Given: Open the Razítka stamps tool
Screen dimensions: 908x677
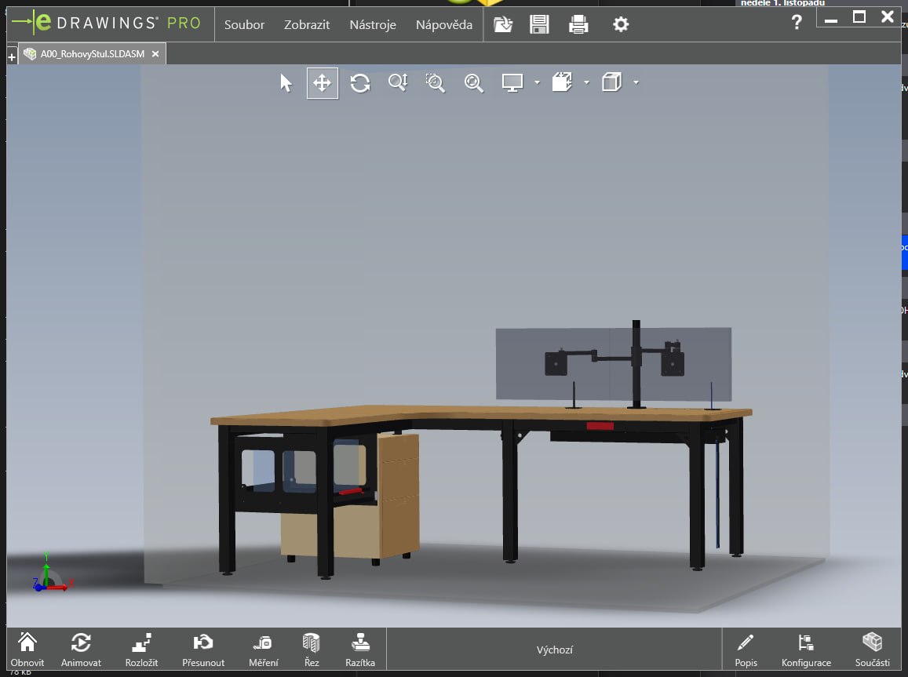Looking at the screenshot, I should click(x=360, y=650).
